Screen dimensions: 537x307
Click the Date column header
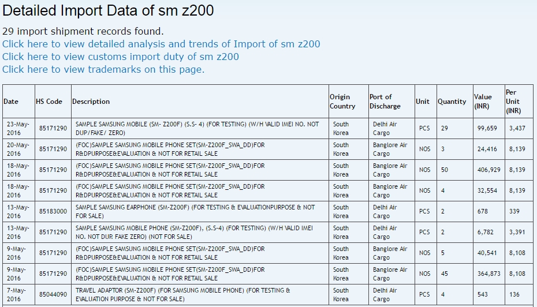(x=11, y=102)
